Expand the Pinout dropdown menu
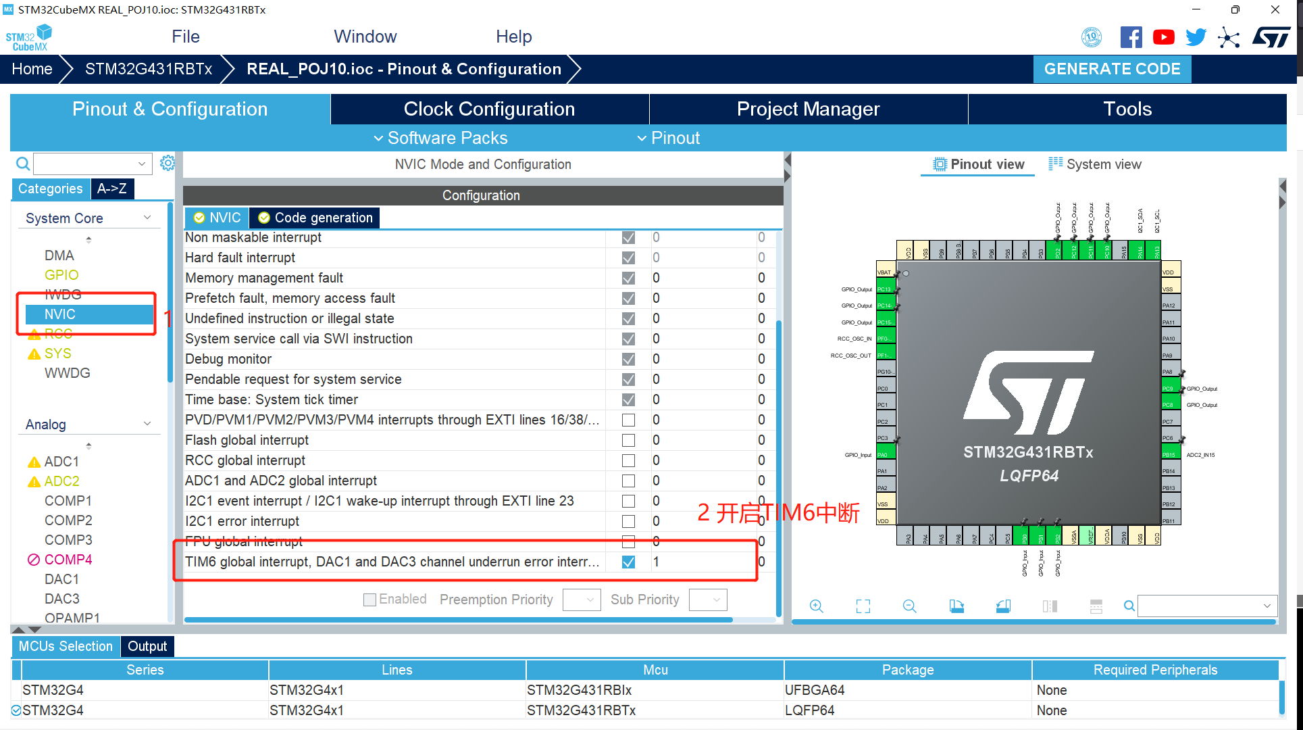 pos(669,138)
